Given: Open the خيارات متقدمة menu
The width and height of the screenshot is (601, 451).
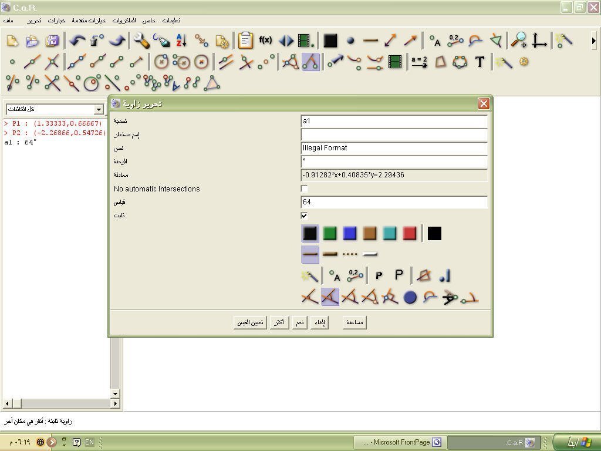Looking at the screenshot, I should point(89,21).
